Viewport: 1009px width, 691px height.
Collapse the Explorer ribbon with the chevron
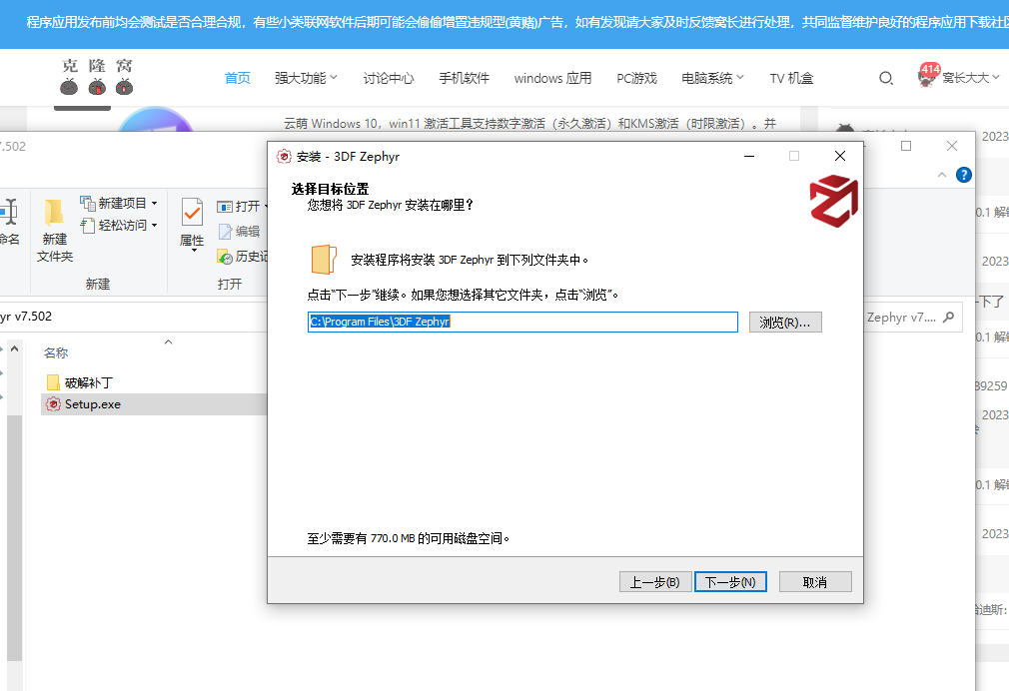pos(941,175)
